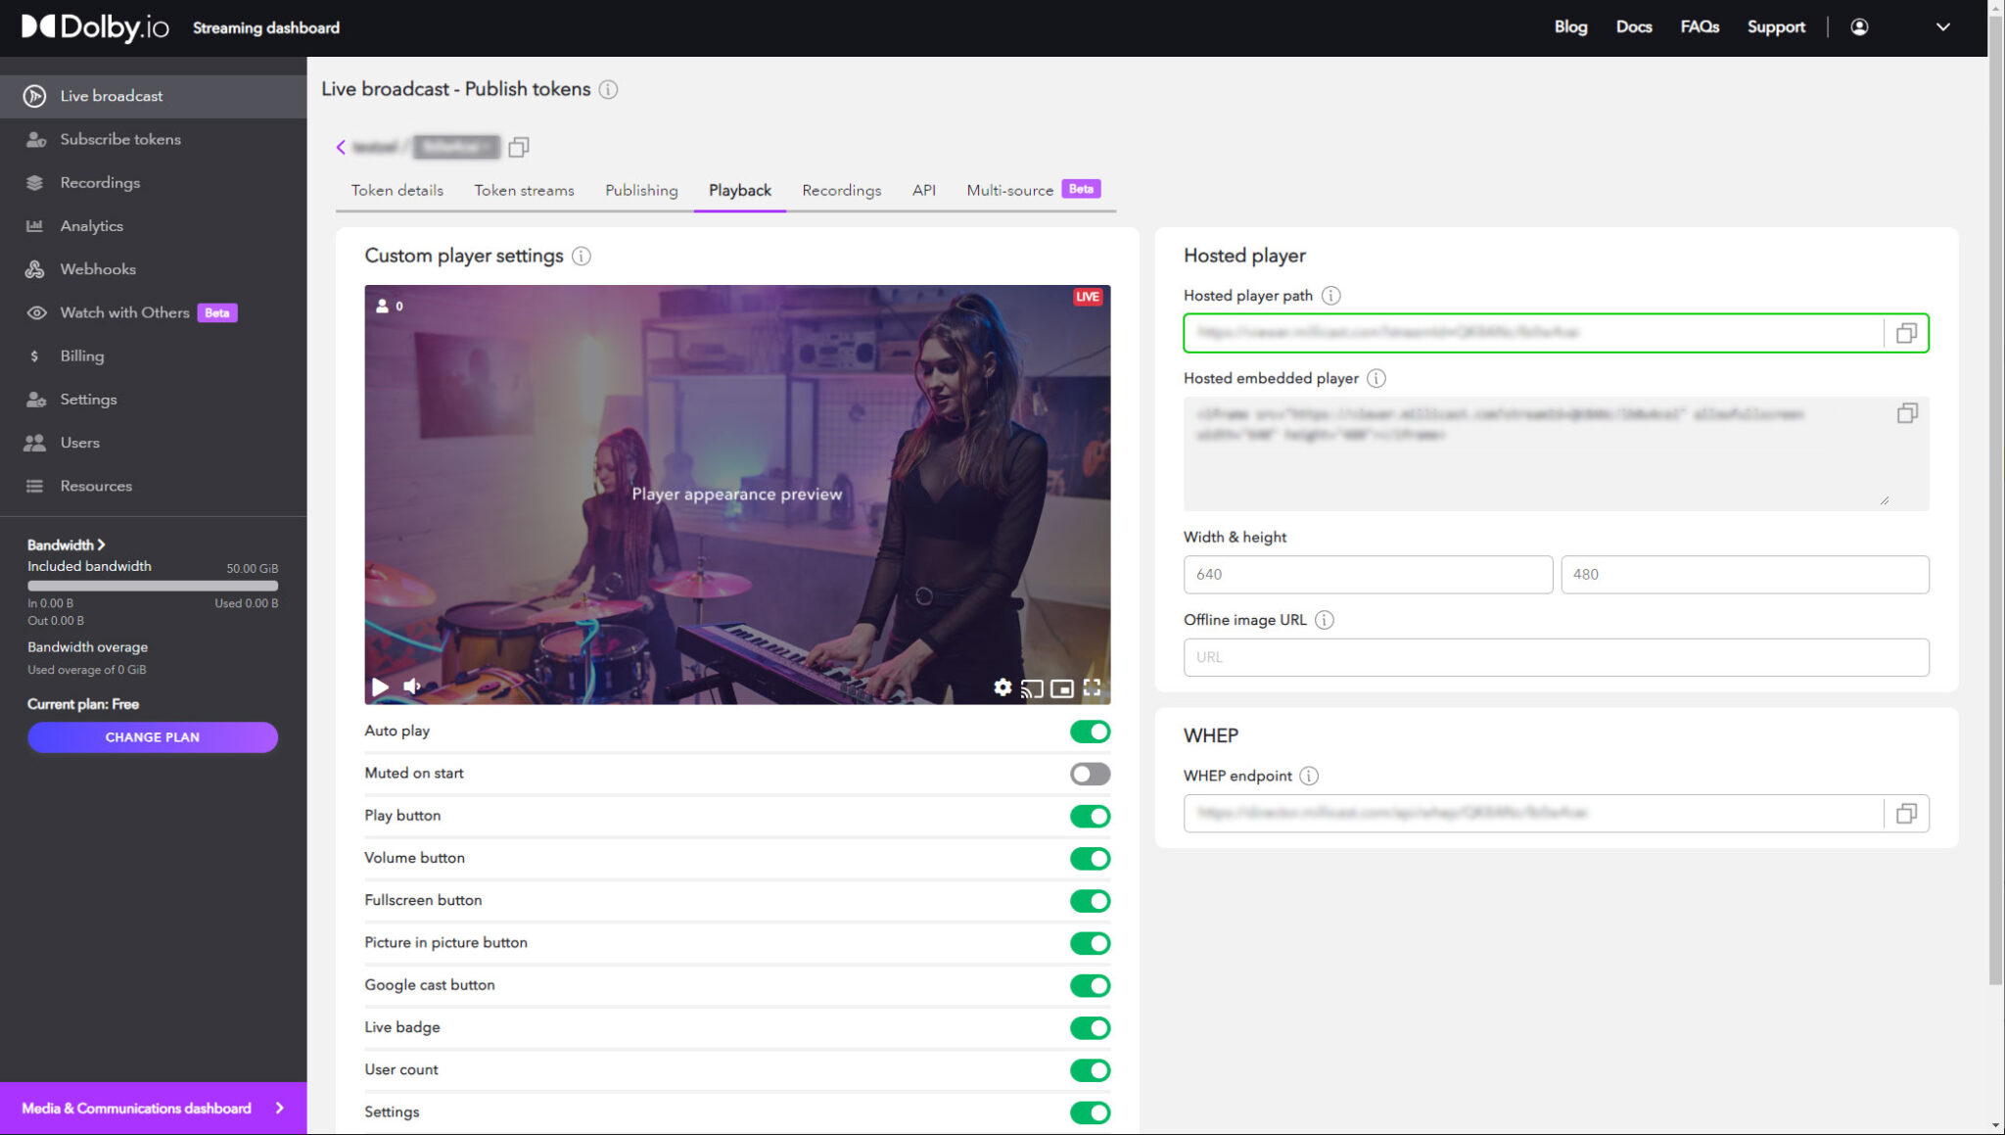
Task: Copy the hosted embedded player code
Action: pos(1906,413)
